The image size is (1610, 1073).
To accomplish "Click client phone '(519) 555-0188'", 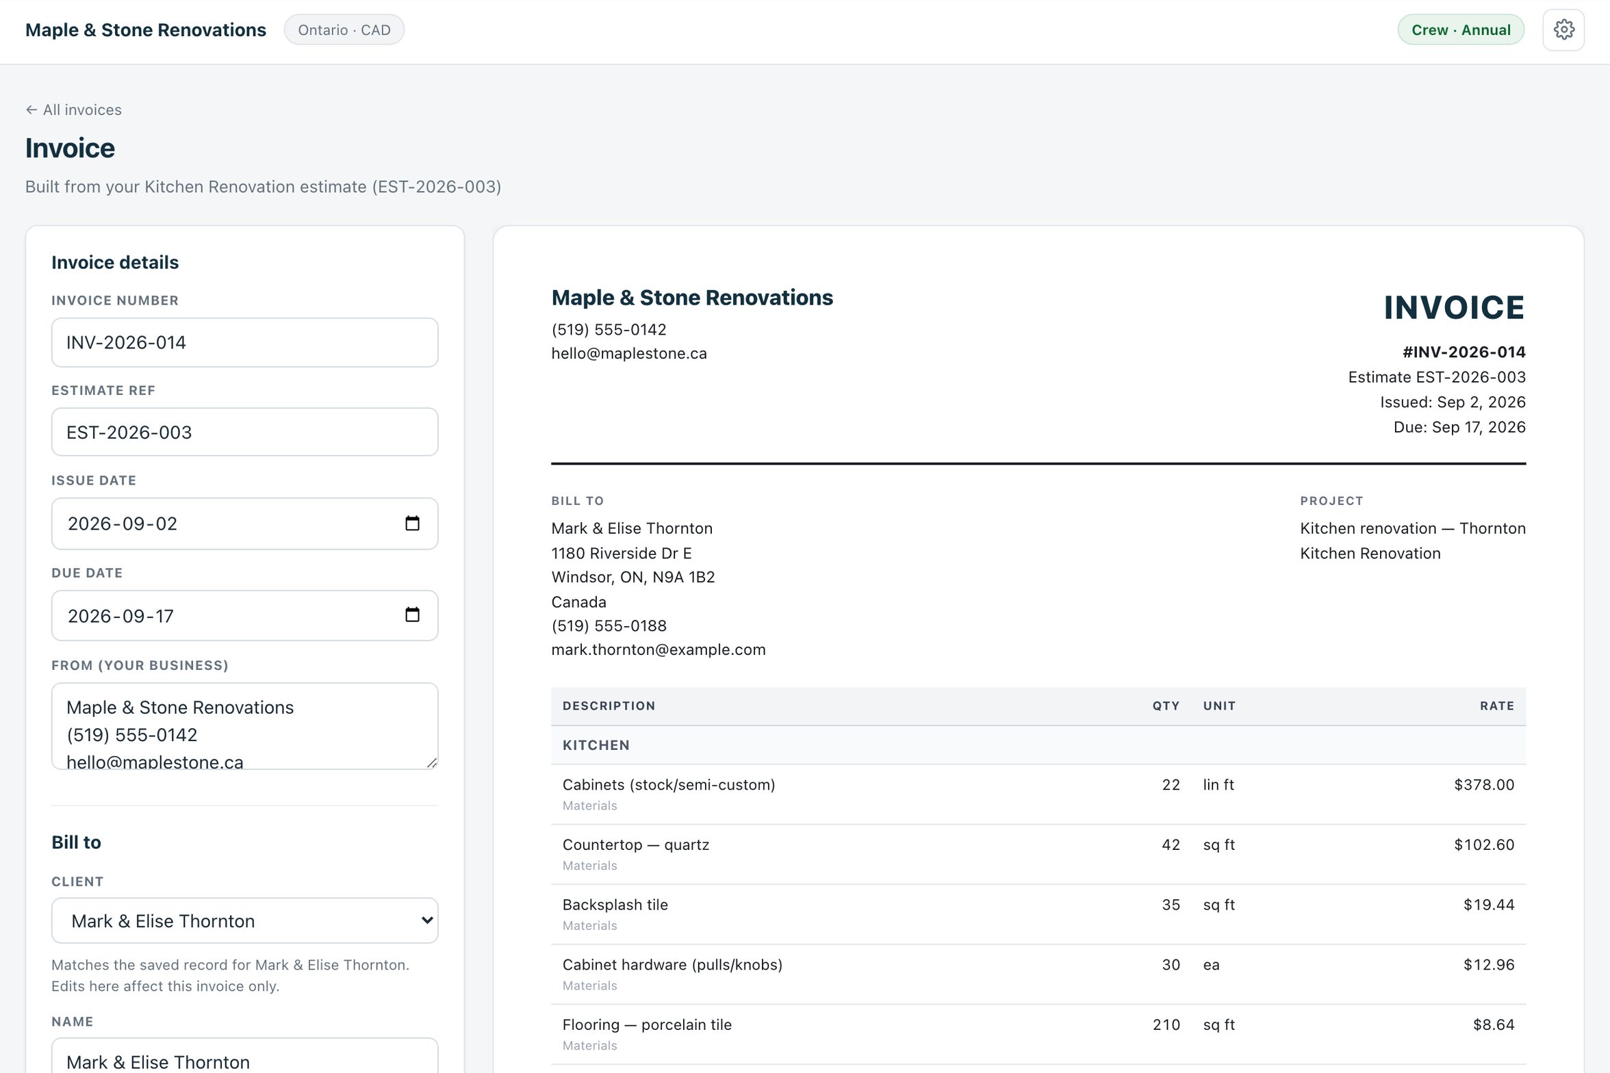I will 609,625.
